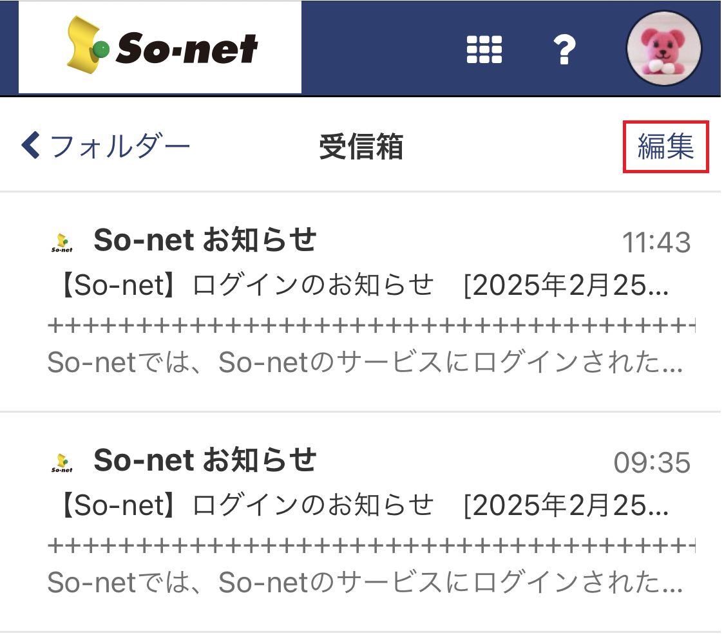Tap the 編集 edit button
This screenshot has height=638, width=724.
665,147
